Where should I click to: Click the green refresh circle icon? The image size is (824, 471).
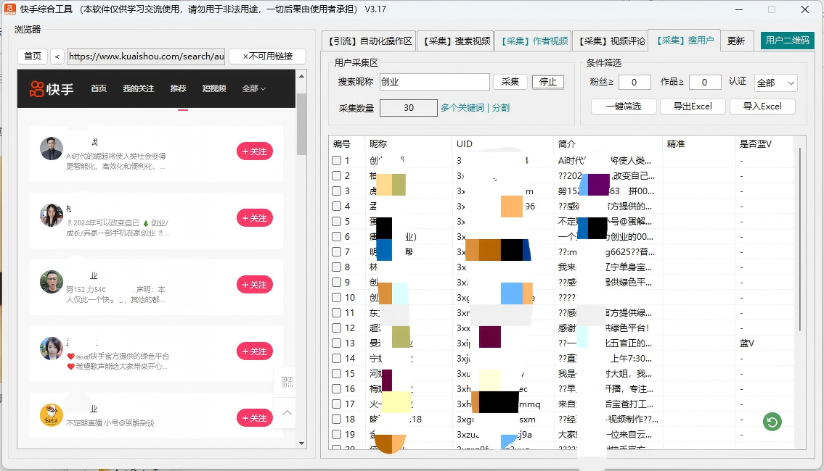772,421
